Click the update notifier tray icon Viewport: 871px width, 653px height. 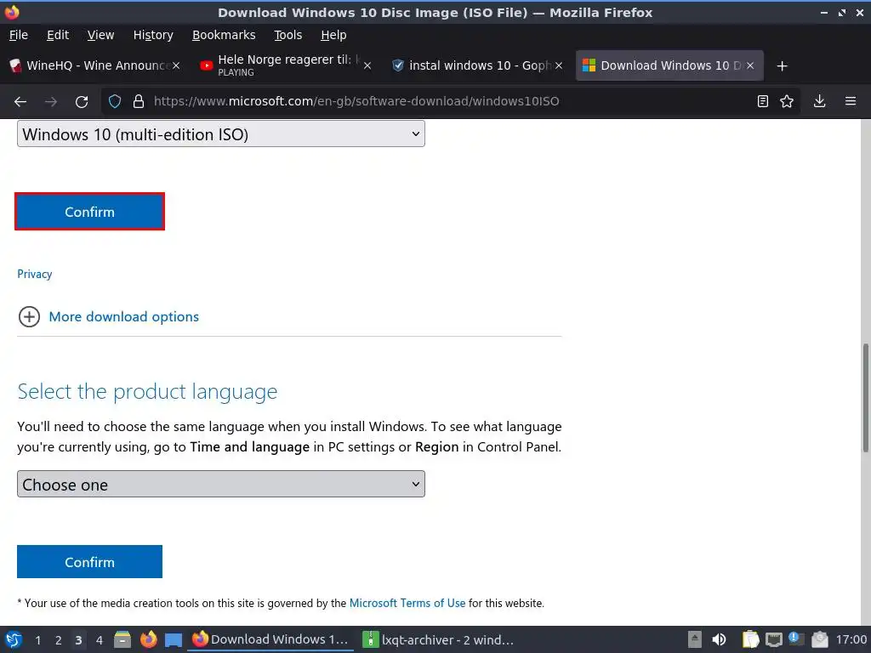[796, 639]
